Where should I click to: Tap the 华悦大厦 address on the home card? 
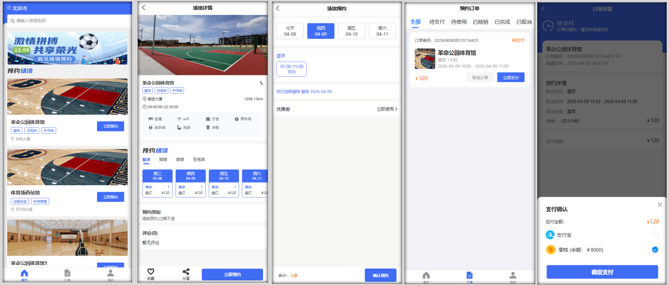pos(23,139)
